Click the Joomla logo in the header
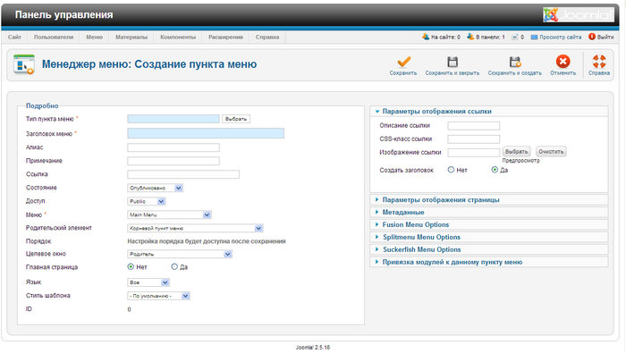The height and width of the screenshot is (353, 626). click(x=578, y=15)
